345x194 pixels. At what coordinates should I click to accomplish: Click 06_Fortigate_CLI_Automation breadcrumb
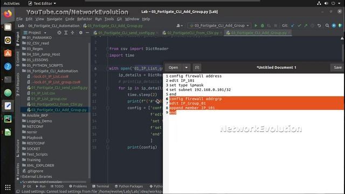(54, 26)
